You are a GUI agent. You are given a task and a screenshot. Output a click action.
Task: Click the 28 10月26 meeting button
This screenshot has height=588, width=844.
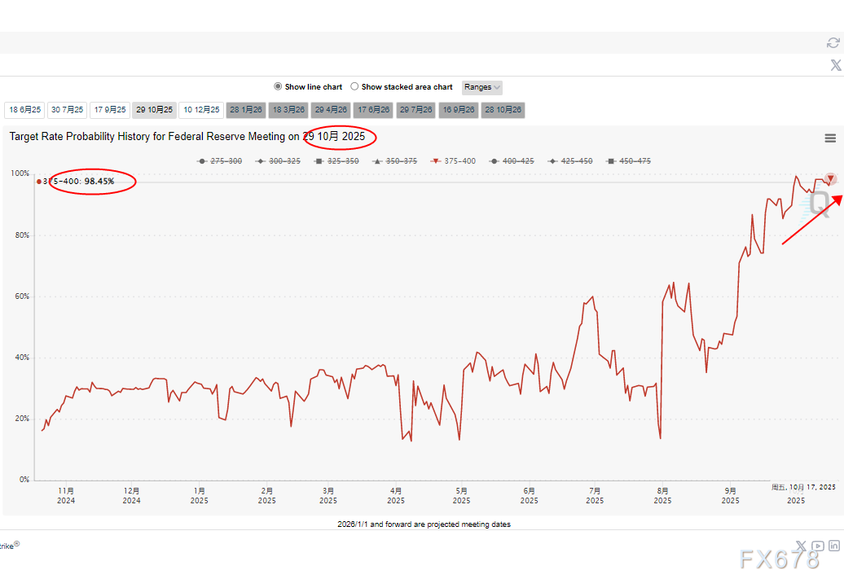click(x=503, y=110)
